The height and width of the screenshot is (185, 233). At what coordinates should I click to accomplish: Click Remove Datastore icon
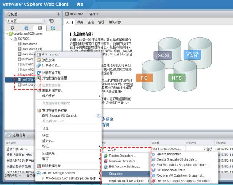106,161
